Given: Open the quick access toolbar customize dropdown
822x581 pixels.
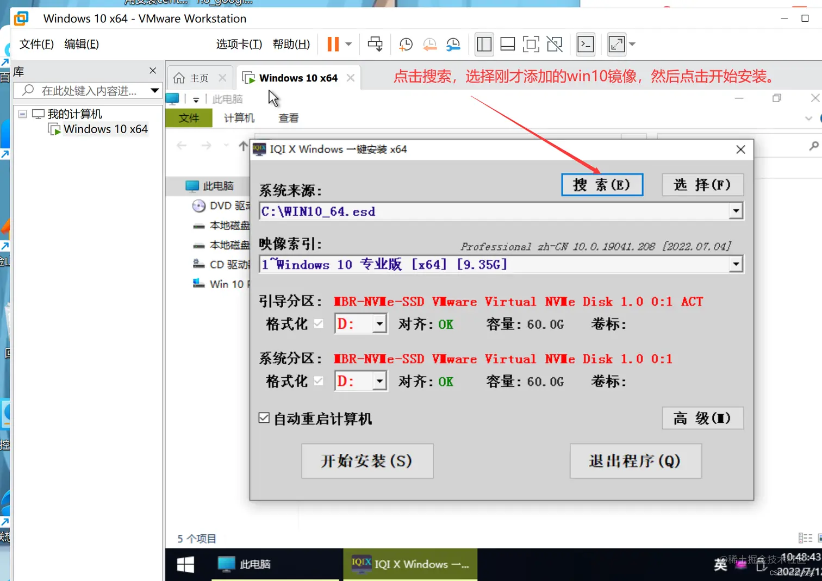Looking at the screenshot, I should click(x=196, y=99).
